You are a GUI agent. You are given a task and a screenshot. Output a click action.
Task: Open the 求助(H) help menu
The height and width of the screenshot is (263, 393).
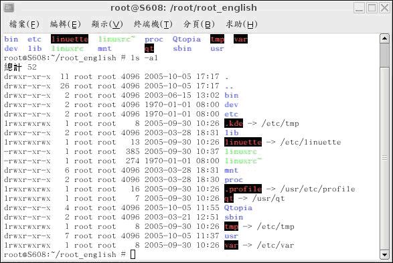pyautogui.click(x=242, y=24)
